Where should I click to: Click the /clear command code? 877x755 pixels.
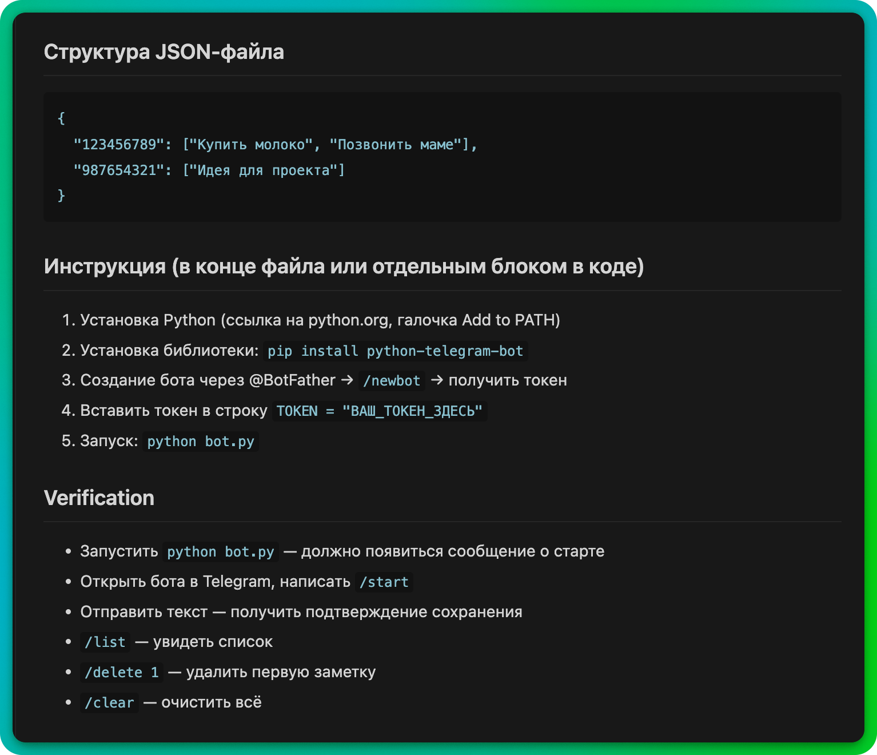[109, 703]
